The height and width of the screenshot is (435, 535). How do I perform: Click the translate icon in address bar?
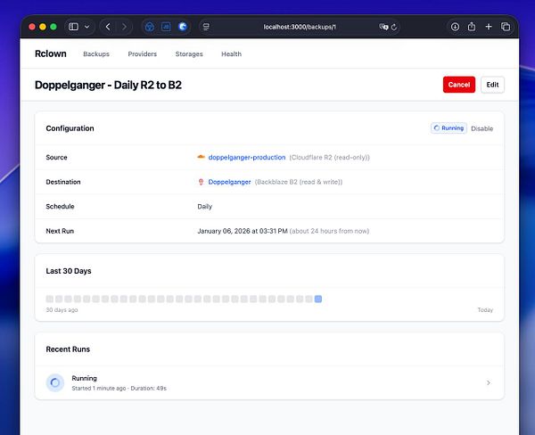[383, 27]
